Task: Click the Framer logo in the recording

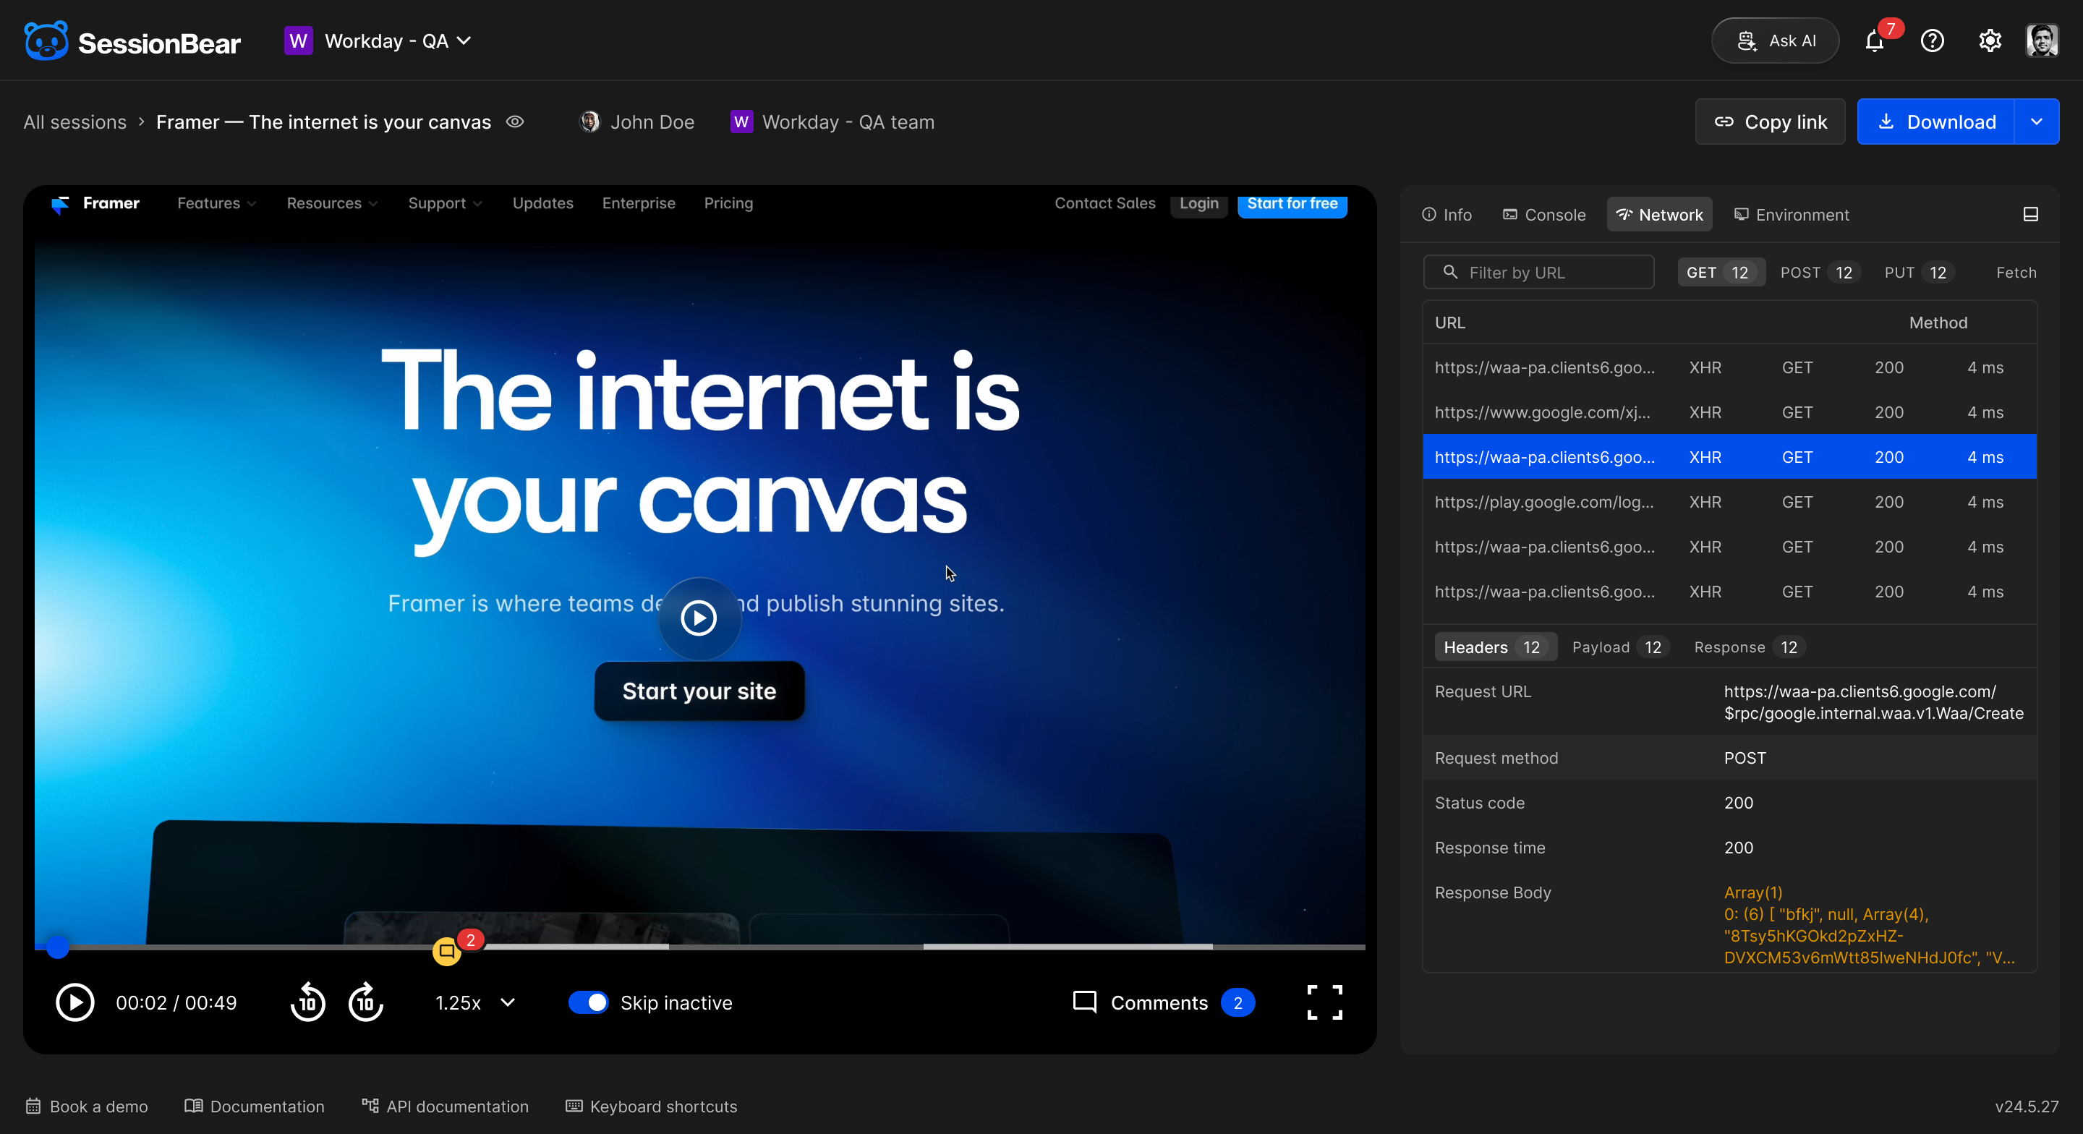Action: tap(95, 204)
